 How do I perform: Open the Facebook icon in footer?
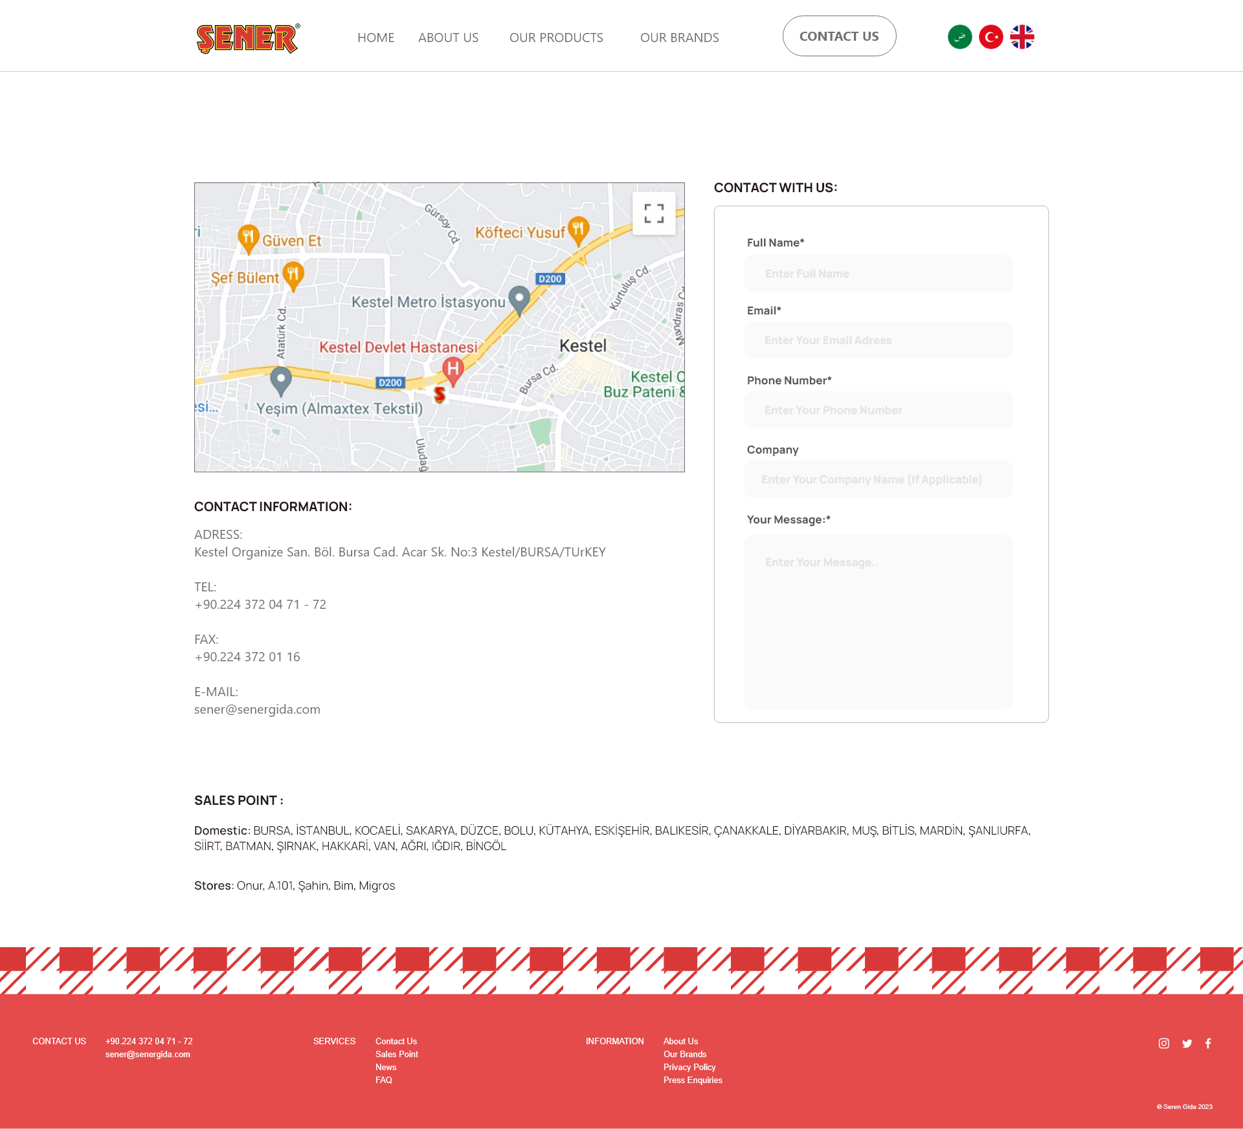point(1208,1043)
